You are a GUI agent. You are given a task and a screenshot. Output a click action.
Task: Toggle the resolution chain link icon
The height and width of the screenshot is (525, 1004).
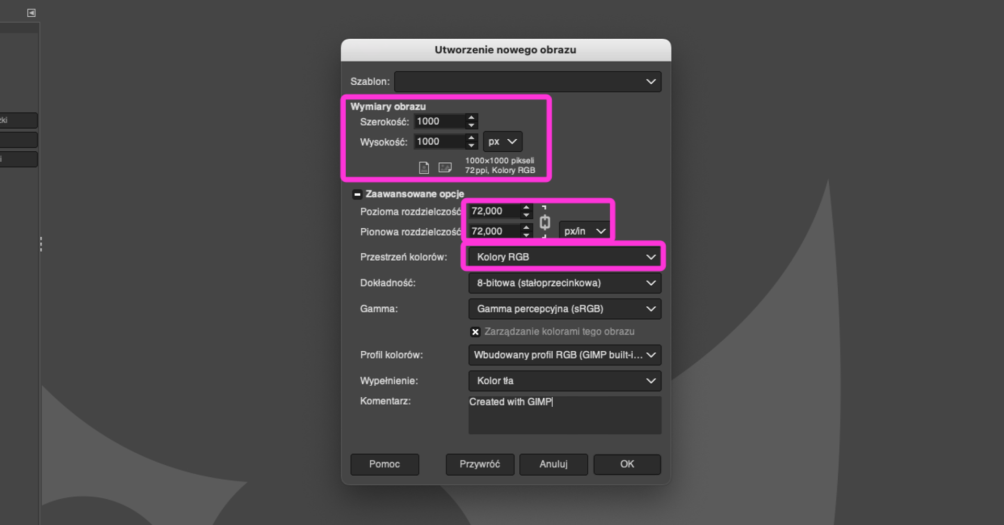click(x=544, y=222)
